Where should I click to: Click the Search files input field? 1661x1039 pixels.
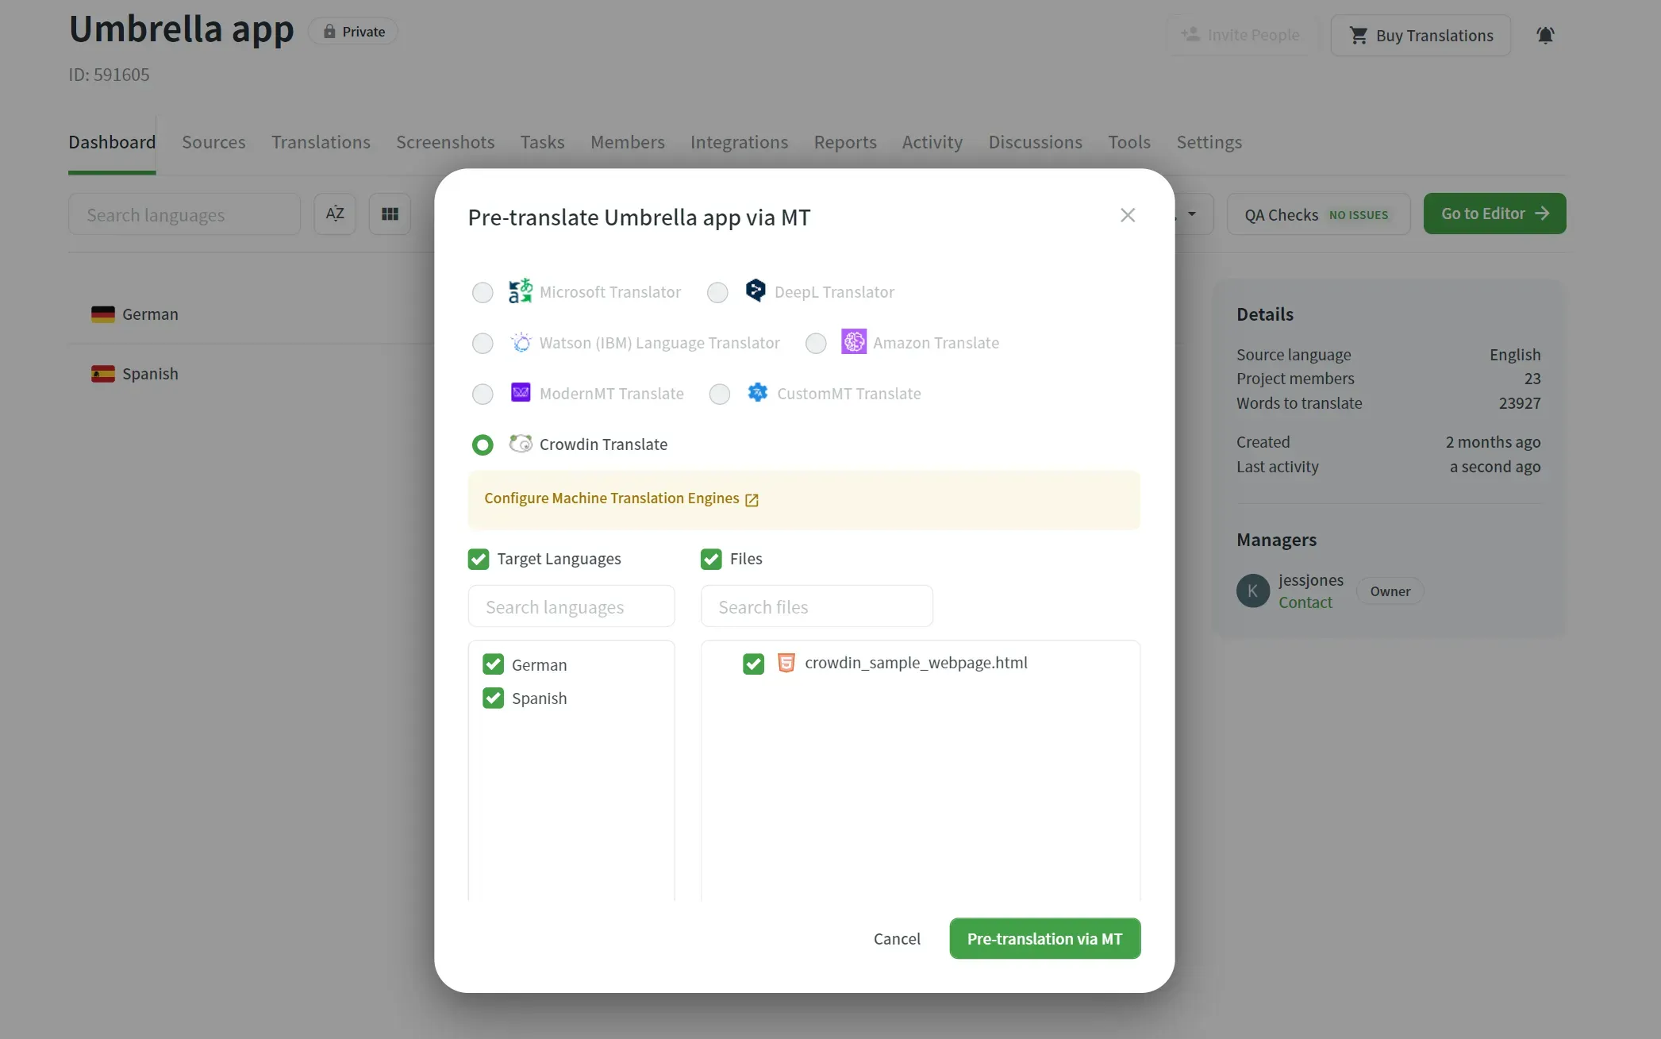point(817,607)
